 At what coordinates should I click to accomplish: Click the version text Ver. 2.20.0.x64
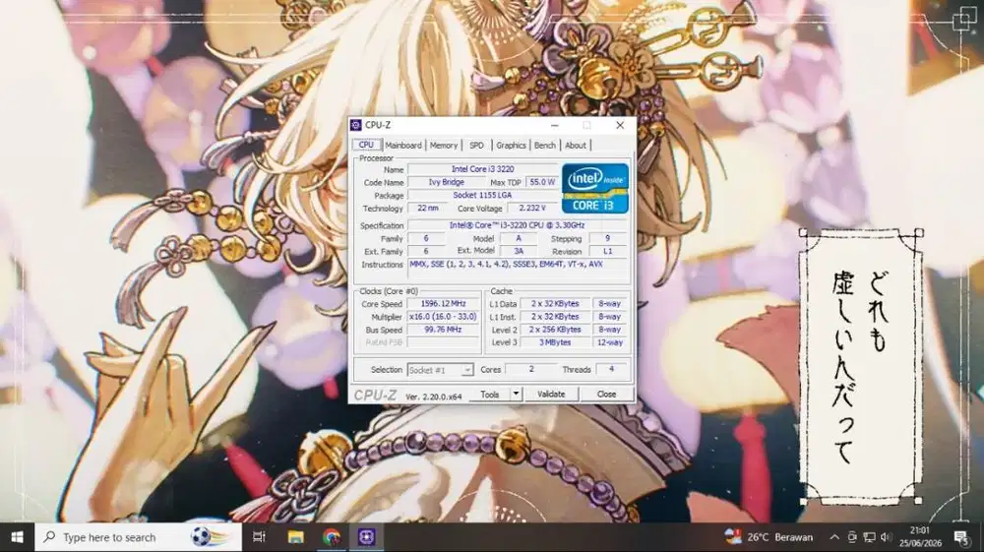tap(433, 397)
